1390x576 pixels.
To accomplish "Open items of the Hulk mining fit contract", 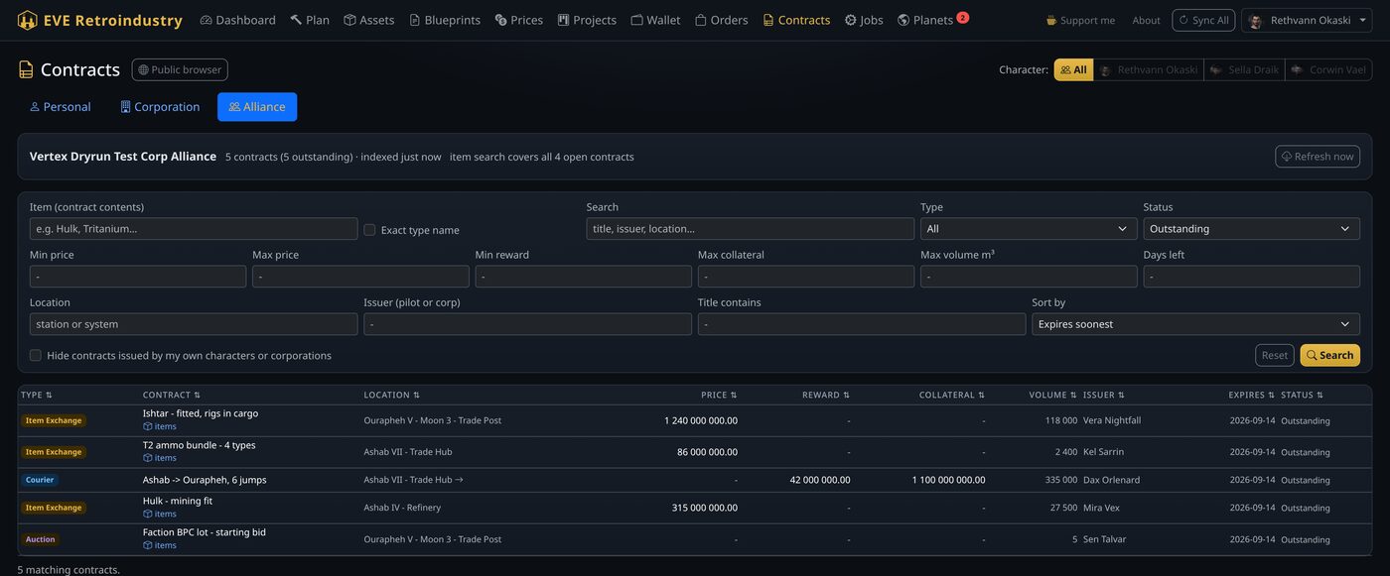I will click(160, 514).
